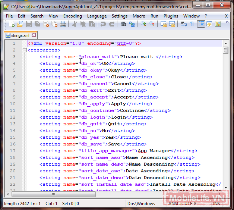Click the Find binoculars icon
This screenshot has height=210, width=234.
click(123, 24)
